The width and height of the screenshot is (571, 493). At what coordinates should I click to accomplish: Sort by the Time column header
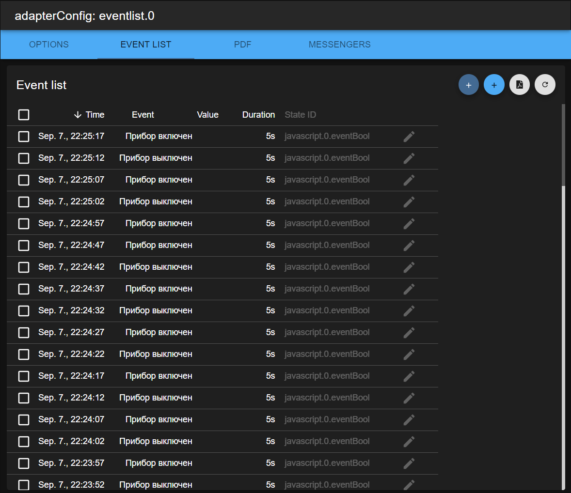pos(95,115)
